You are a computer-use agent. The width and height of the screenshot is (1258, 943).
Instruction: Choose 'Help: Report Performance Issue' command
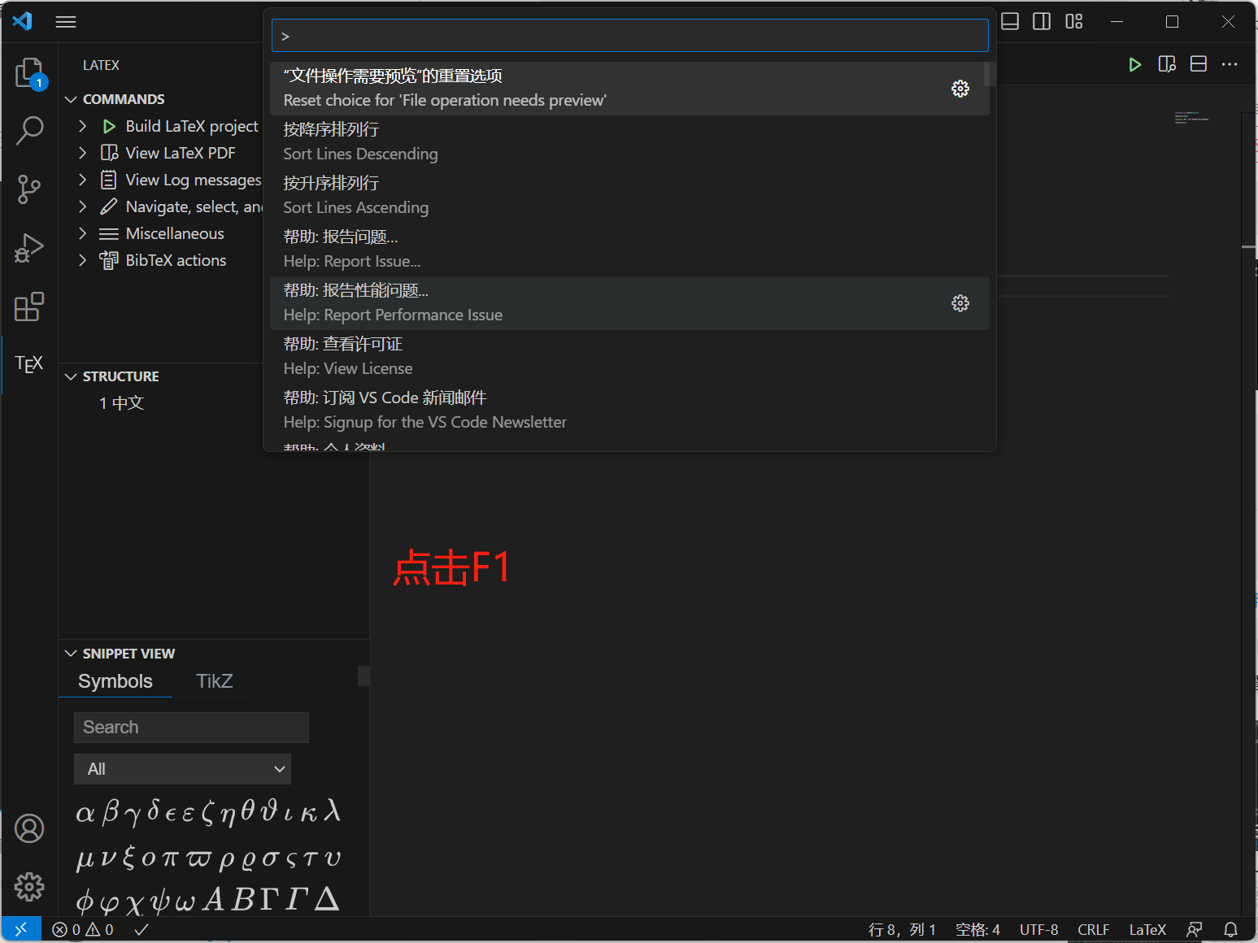[x=629, y=303]
